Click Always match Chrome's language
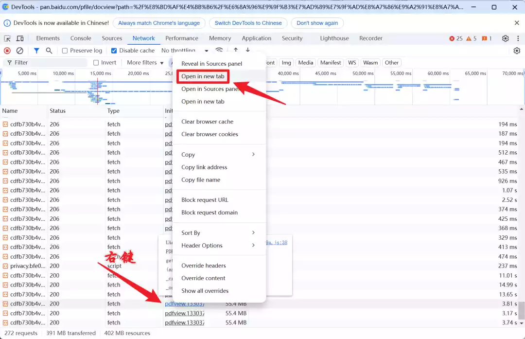The height and width of the screenshot is (339, 525). point(159,23)
